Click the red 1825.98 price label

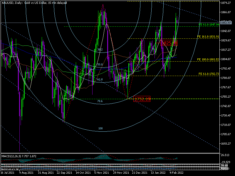pos(169,43)
